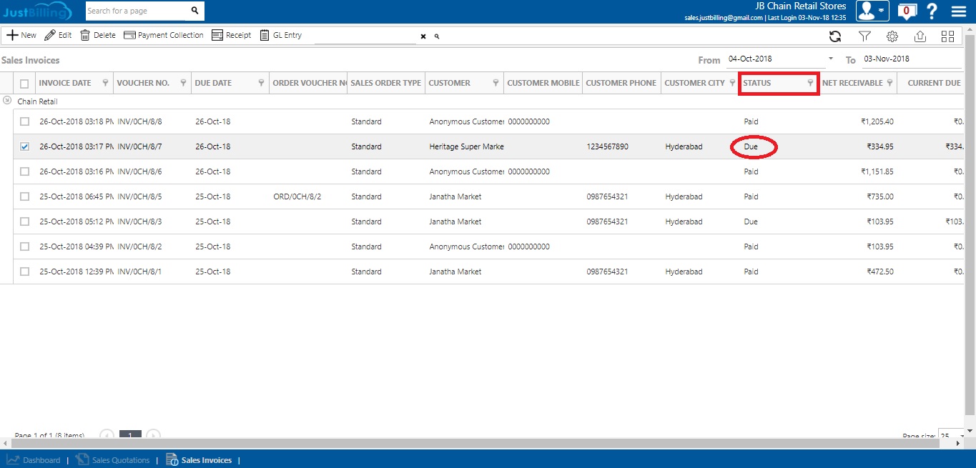Clear the toolbar search with X icon
The height and width of the screenshot is (468, 976).
423,36
